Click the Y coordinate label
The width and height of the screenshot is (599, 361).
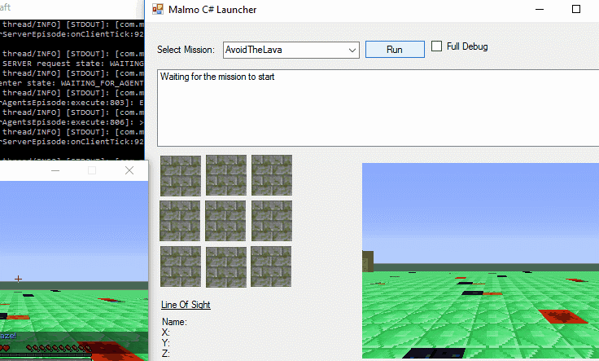coord(165,343)
